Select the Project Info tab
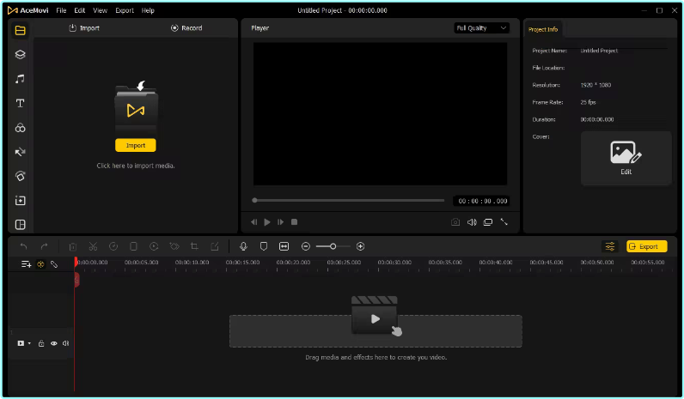Viewport: 684px width, 399px height. 543,29
